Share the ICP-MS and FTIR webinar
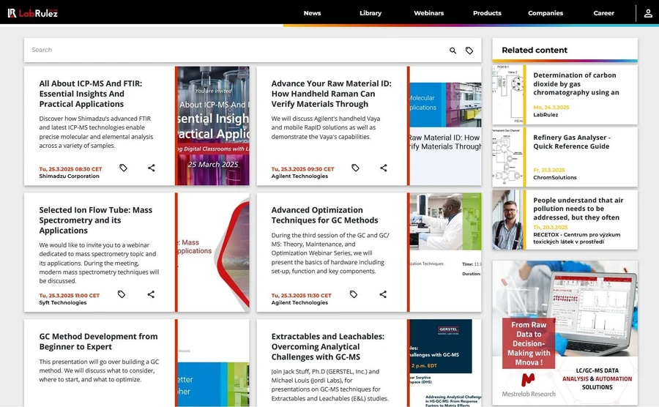The width and height of the screenshot is (659, 407). click(x=152, y=168)
